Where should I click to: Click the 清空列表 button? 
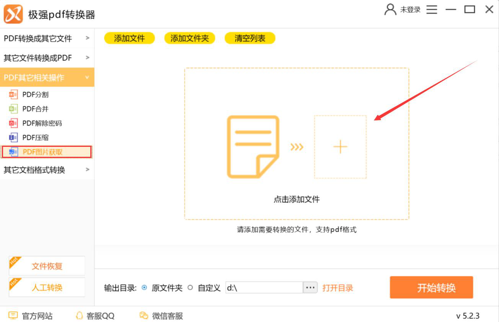(250, 38)
